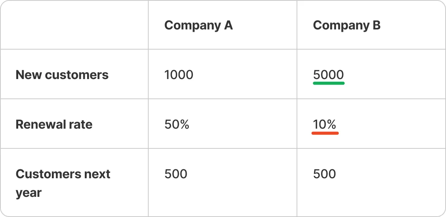Click the empty top-left header cell
The height and width of the screenshot is (217, 446).
click(x=74, y=25)
